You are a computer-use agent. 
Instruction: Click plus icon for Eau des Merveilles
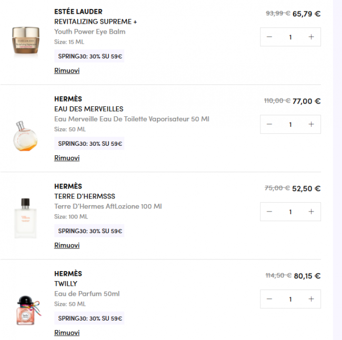point(311,124)
